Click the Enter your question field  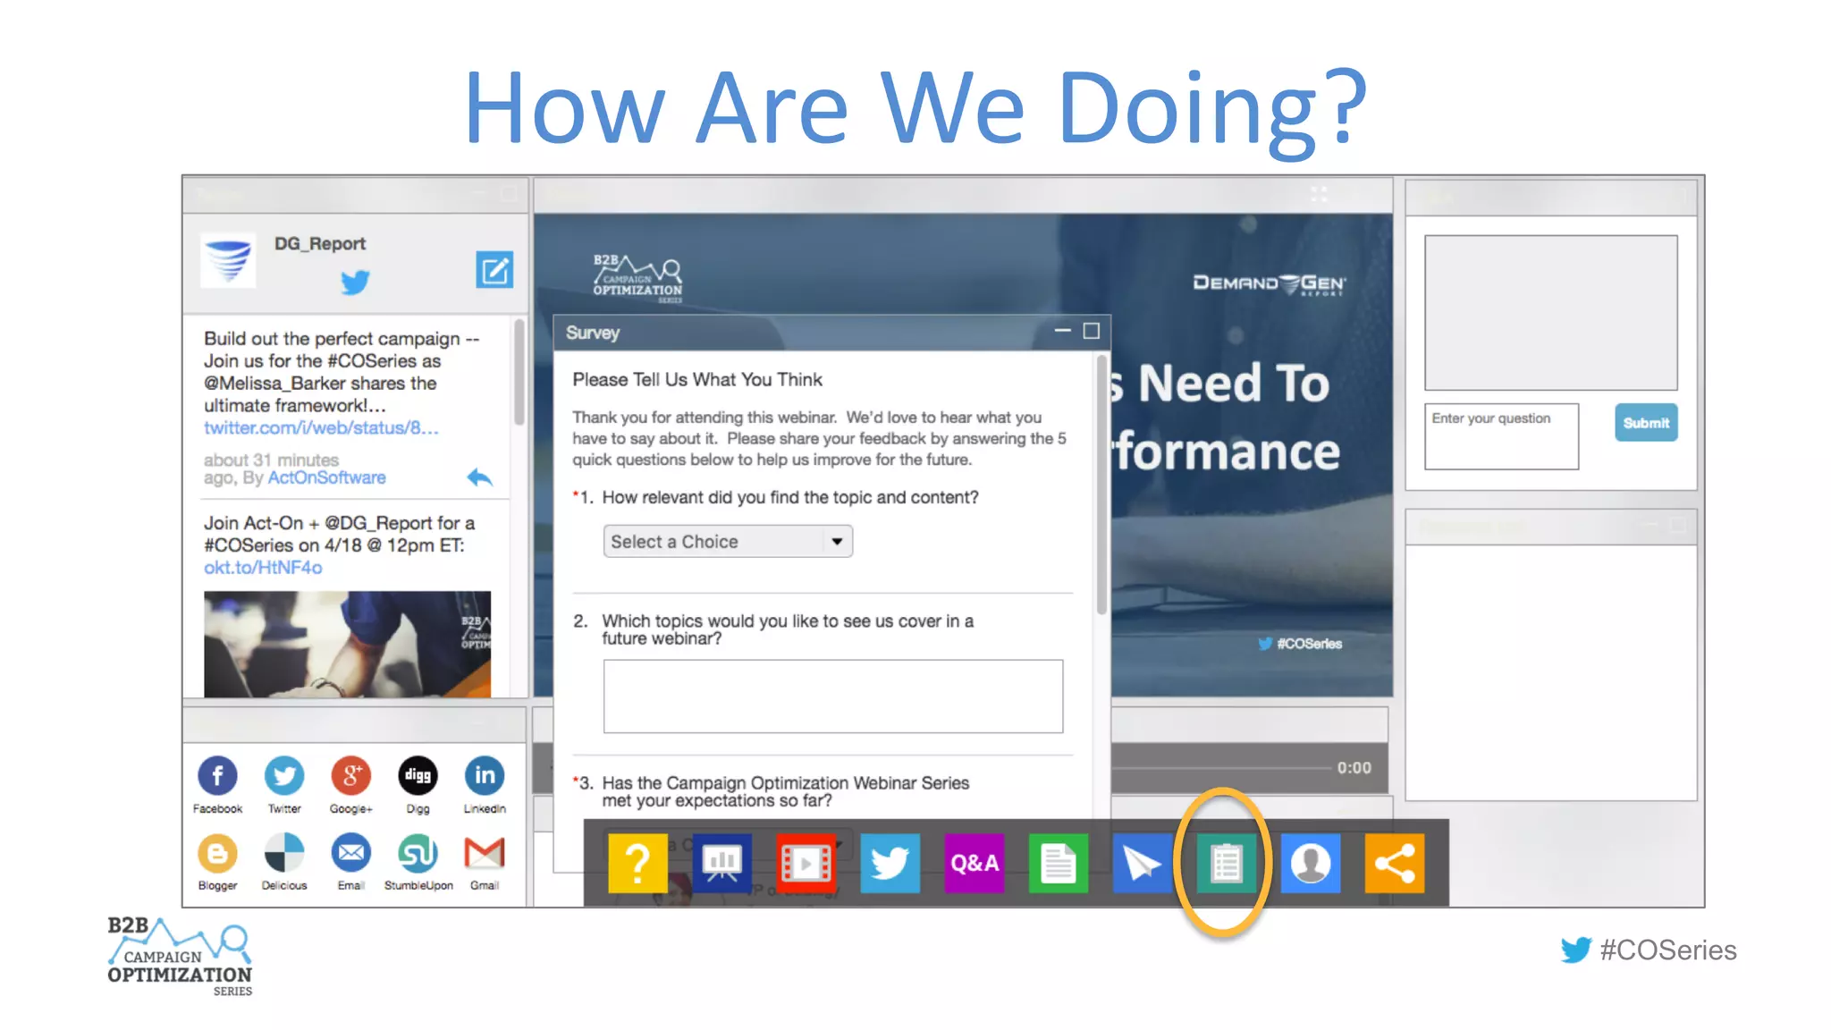pyautogui.click(x=1501, y=436)
